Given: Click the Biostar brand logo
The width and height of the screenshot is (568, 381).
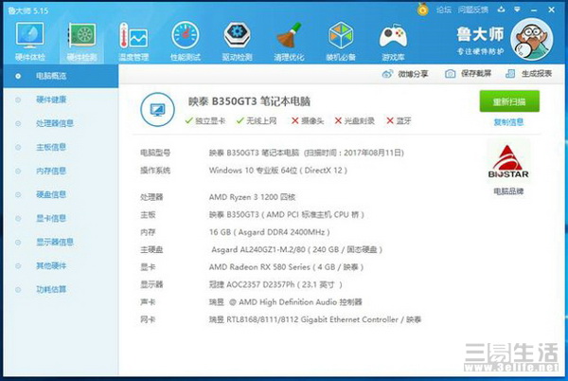Looking at the screenshot, I should [x=508, y=162].
